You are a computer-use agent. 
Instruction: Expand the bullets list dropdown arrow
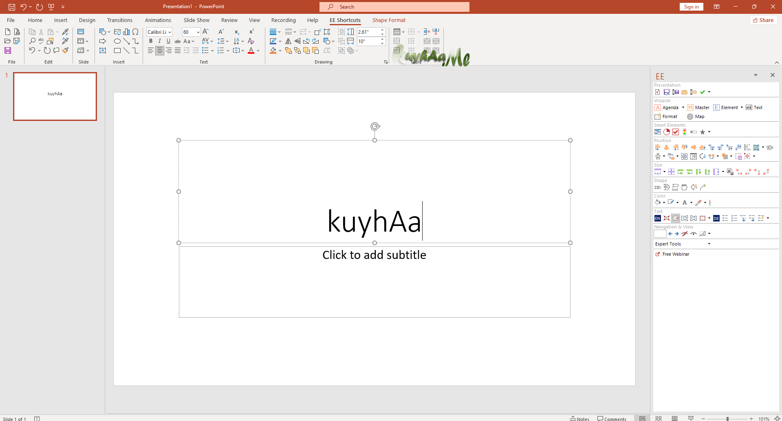click(x=212, y=51)
